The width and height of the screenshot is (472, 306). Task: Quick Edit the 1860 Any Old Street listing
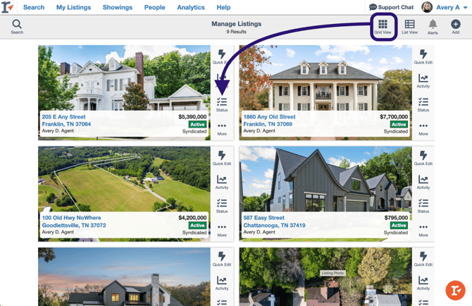423,57
